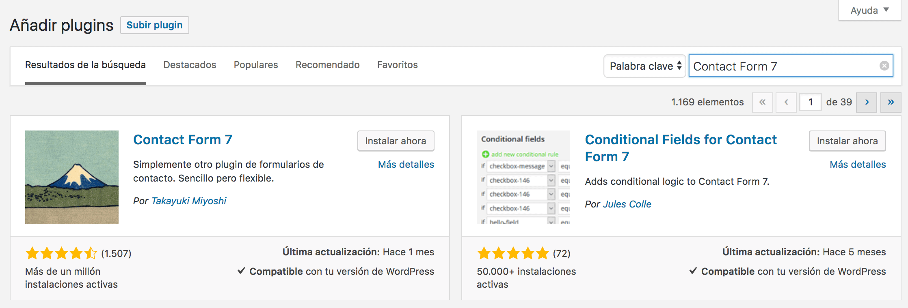Select the '50.000+ instalaciones activas' text
The image size is (908, 308).
pyautogui.click(x=526, y=278)
